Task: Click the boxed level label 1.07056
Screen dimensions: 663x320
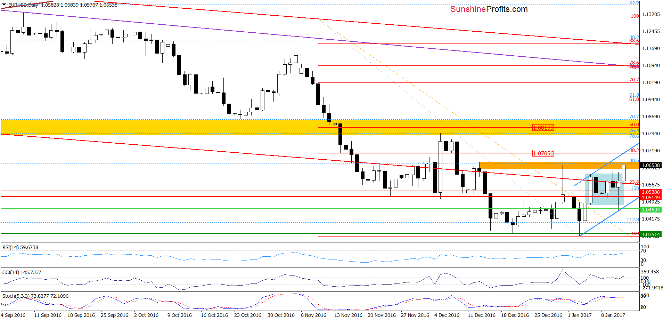Action: pyautogui.click(x=543, y=153)
